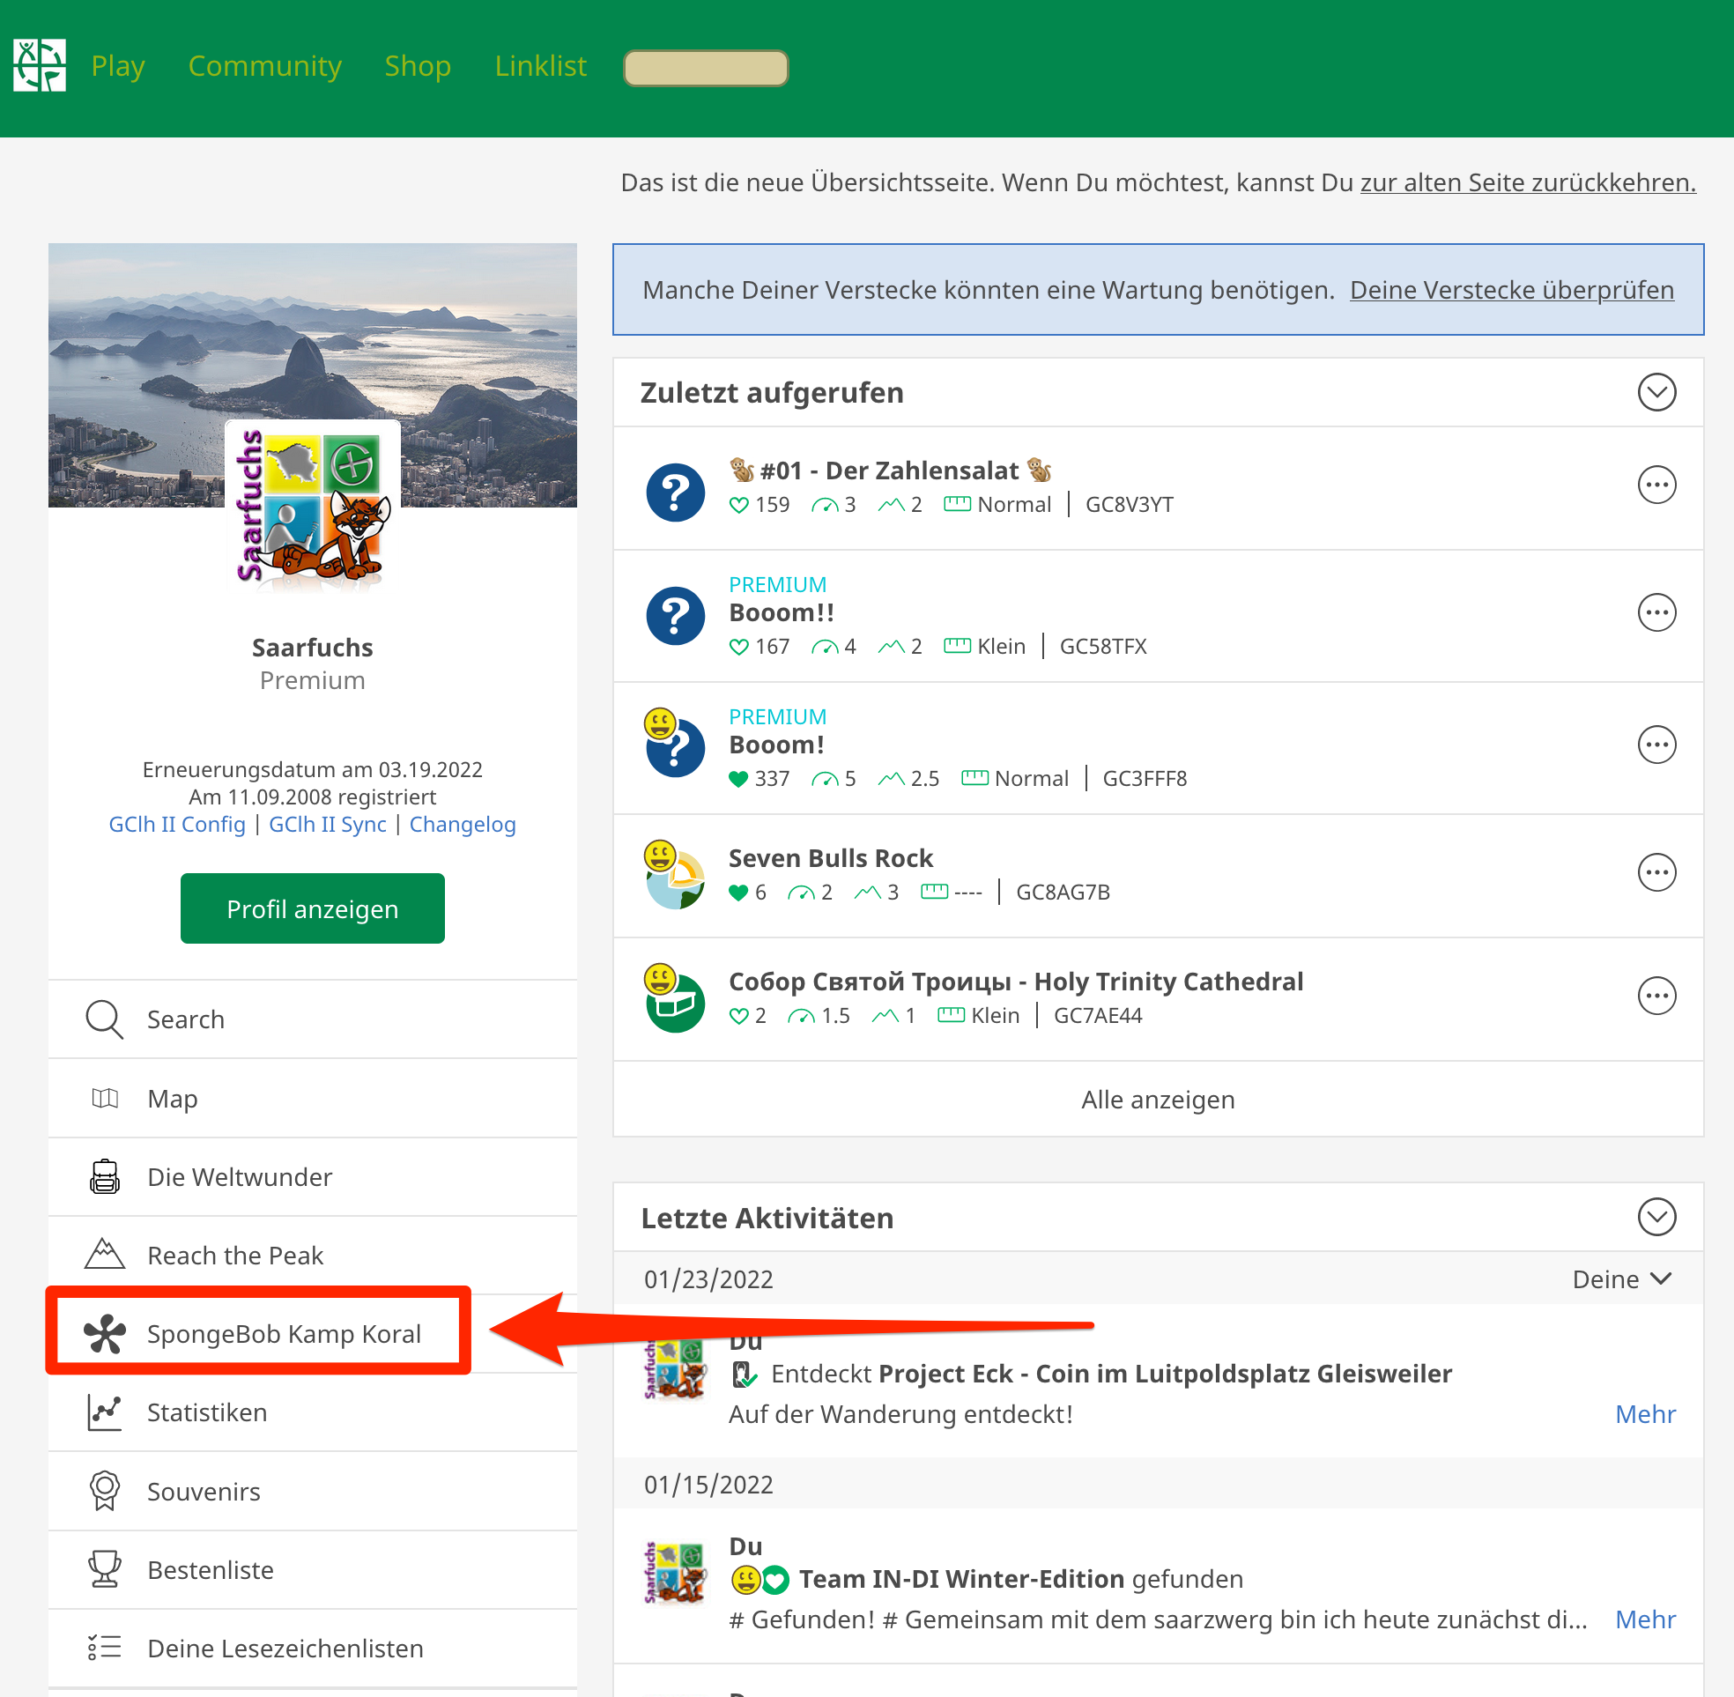This screenshot has height=1697, width=1734.
Task: Open Deine Verstecke überprüfen link
Action: (x=1511, y=290)
